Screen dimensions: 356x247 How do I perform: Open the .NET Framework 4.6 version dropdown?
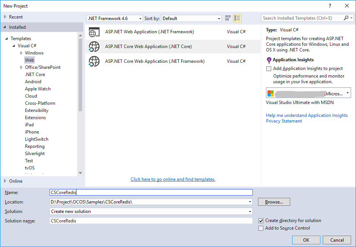pos(115,19)
